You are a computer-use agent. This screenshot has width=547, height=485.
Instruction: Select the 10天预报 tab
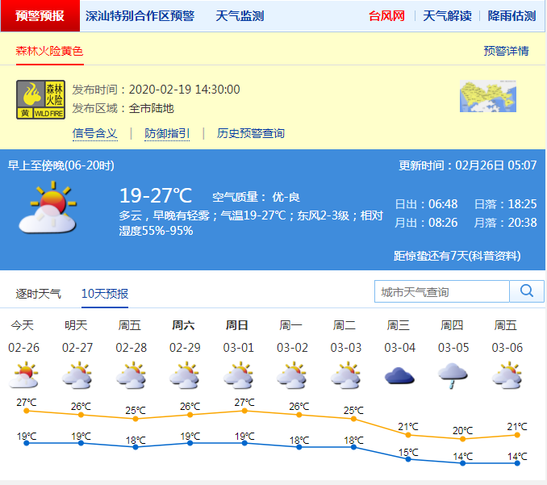point(104,293)
